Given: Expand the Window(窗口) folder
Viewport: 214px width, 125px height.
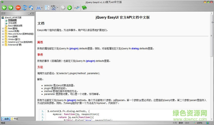Looking at the screenshot, I should coord(3,40).
